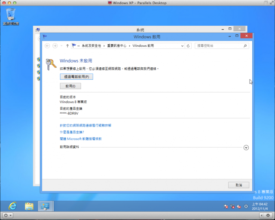Image resolution: width=275 pixels, height=220 pixels.
Task: Minimize Parallels window yellow button
Action: (x=9, y=3)
